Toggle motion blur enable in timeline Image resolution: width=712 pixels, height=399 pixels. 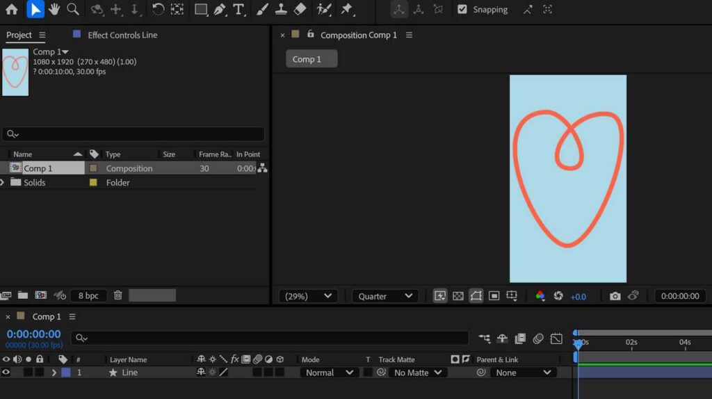(537, 338)
